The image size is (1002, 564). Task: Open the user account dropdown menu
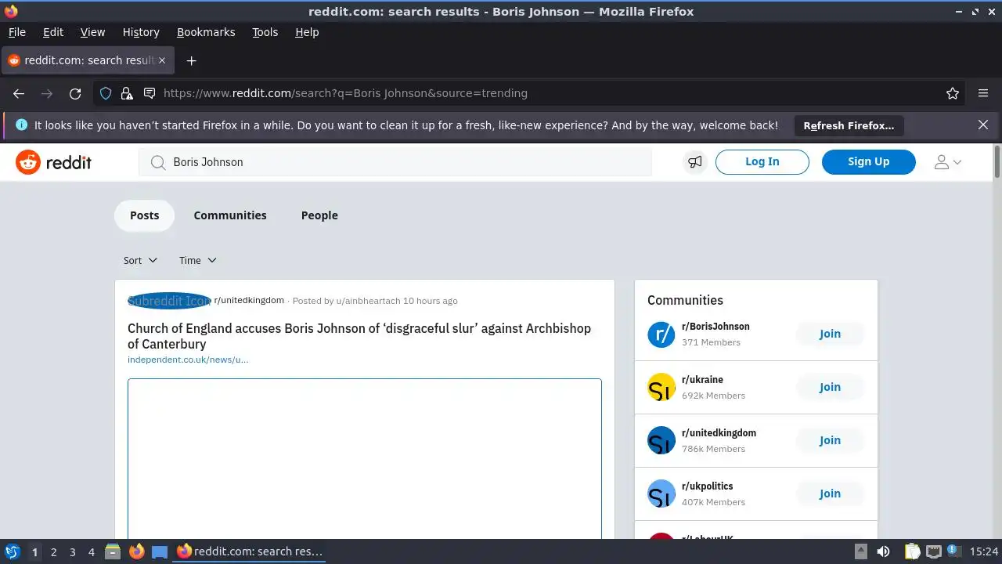coord(948,162)
